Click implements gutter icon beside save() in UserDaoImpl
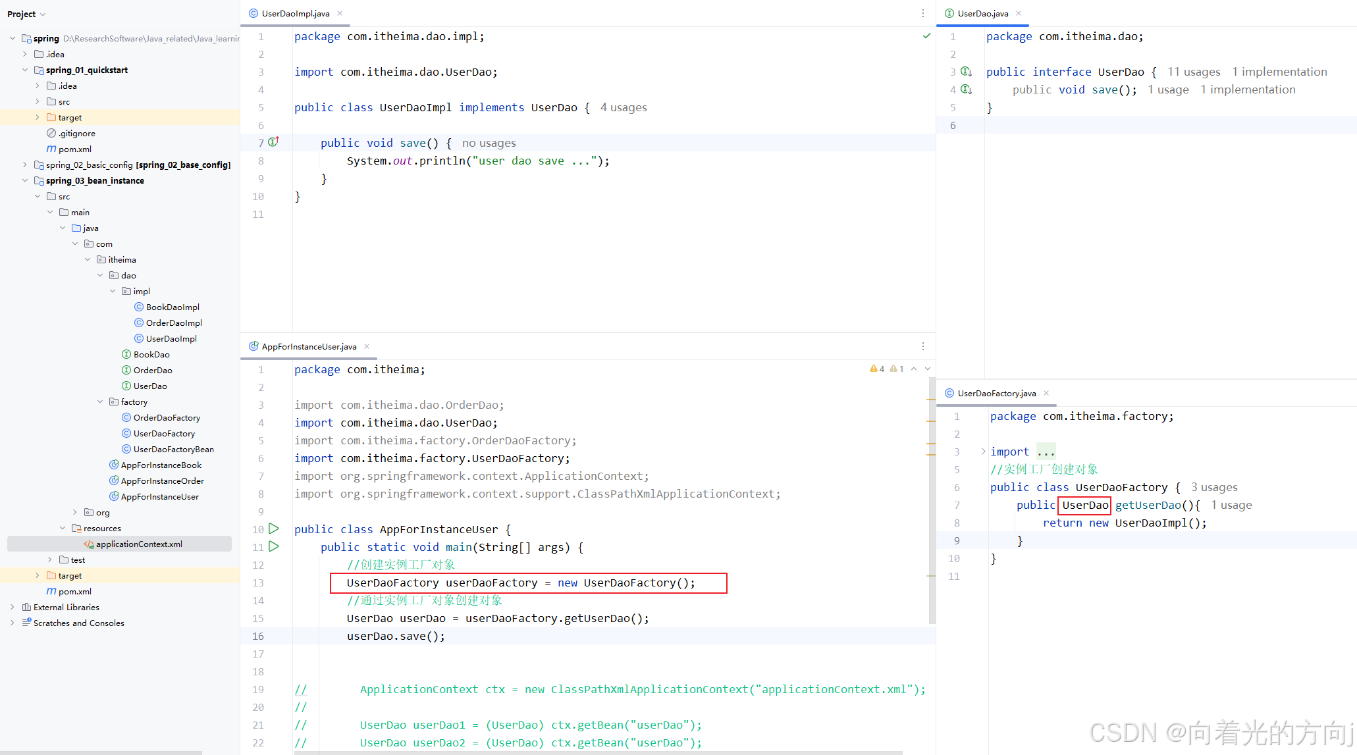This screenshot has width=1357, height=755. (273, 142)
